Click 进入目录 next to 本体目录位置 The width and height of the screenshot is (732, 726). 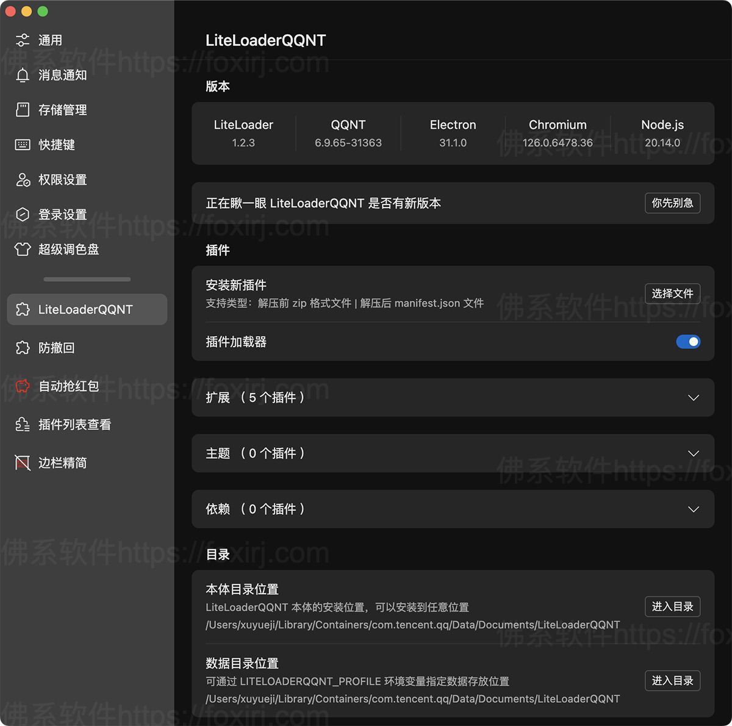672,606
